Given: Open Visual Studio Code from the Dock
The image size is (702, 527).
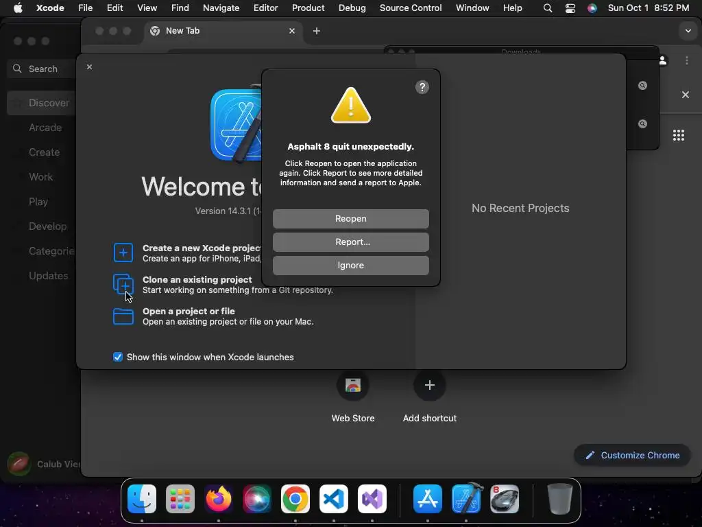Looking at the screenshot, I should point(334,499).
